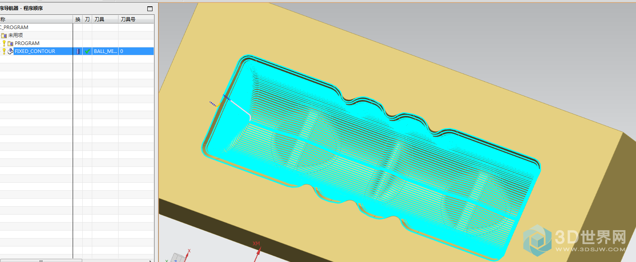The height and width of the screenshot is (262, 636).
Task: Click the BALL_MI... tool cell
Action: [105, 51]
